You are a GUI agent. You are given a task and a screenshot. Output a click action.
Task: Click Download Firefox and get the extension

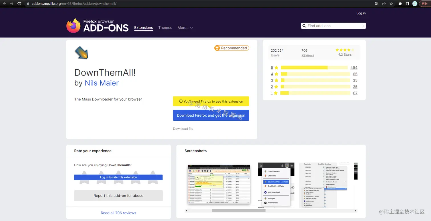[211, 115]
